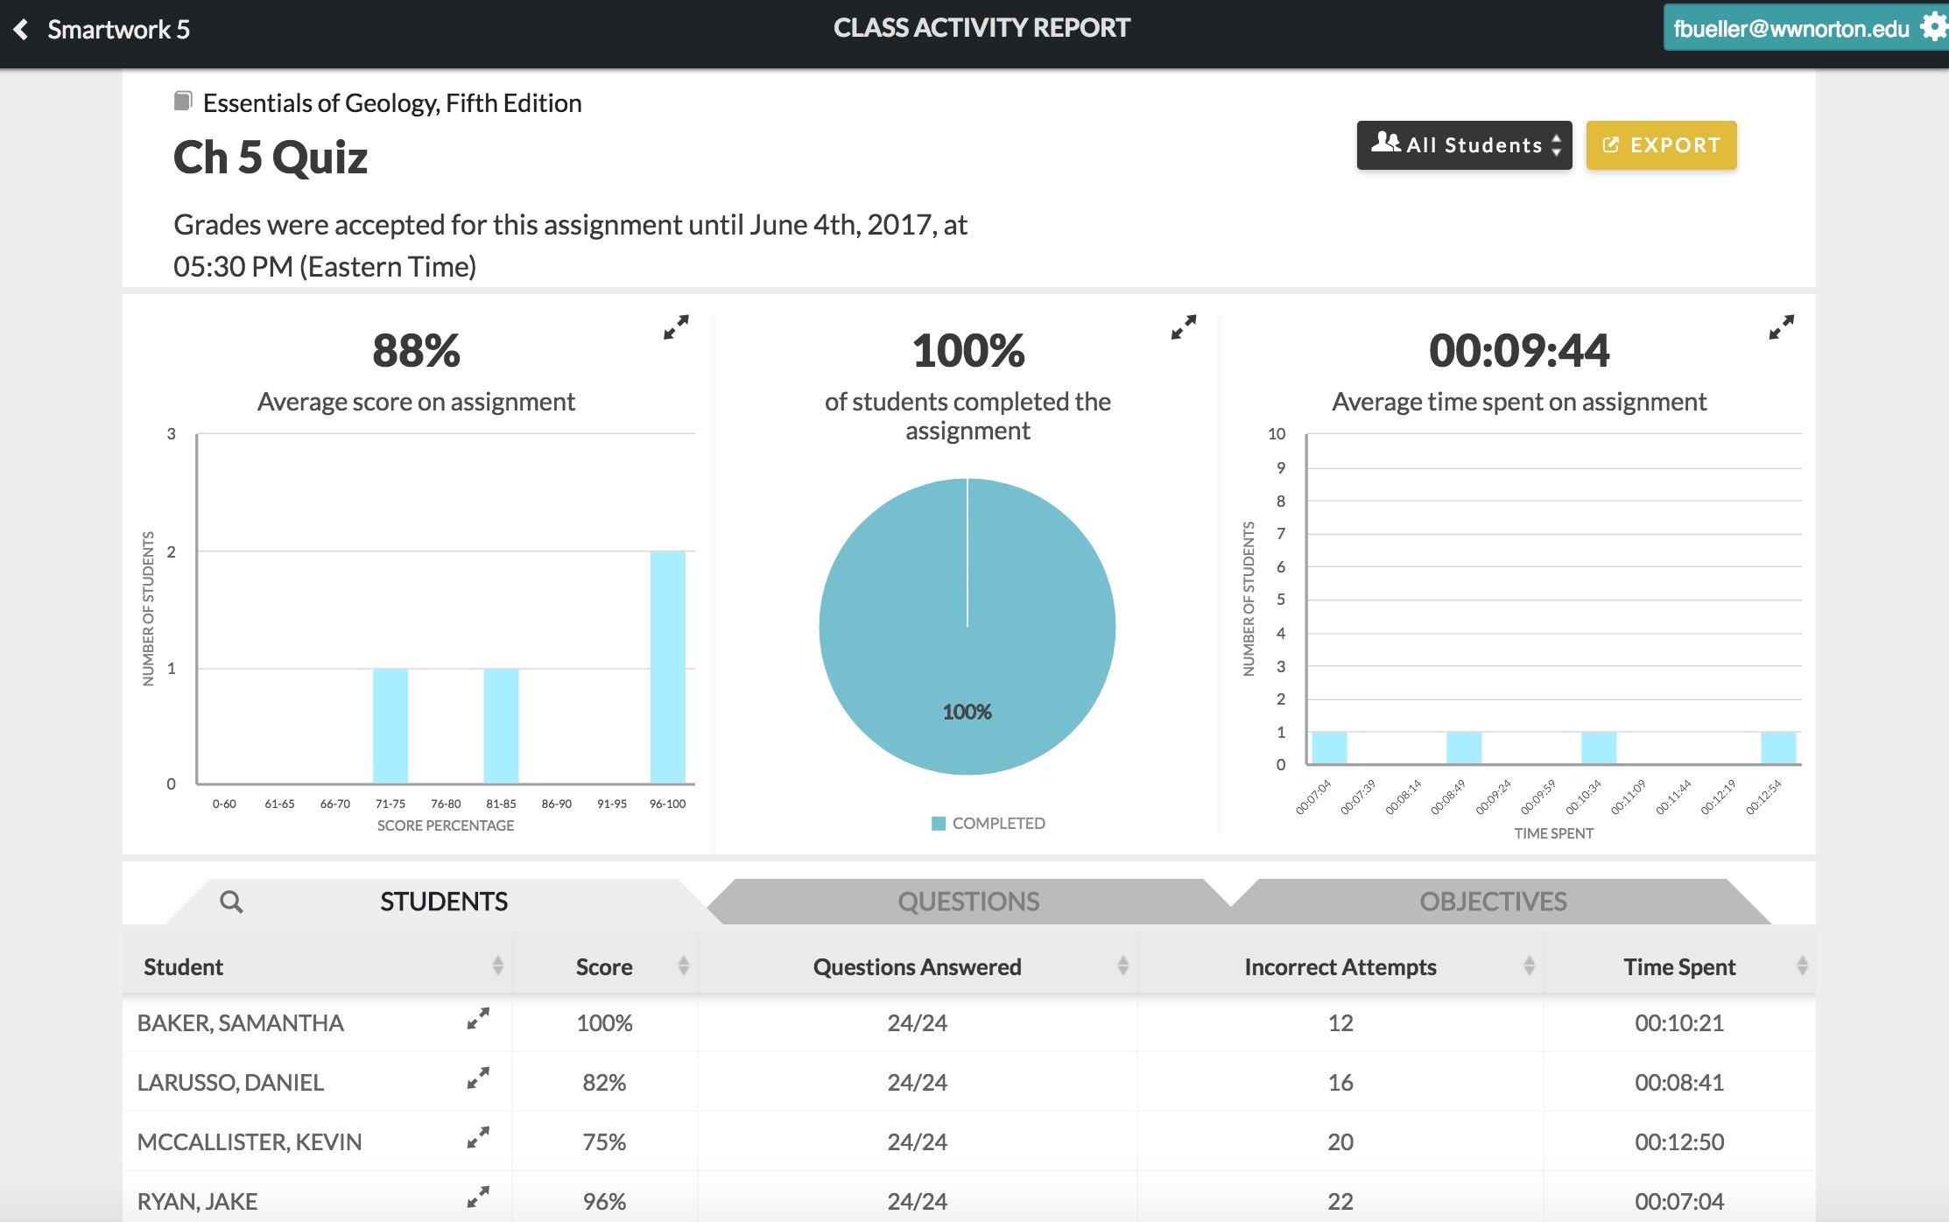
Task: Sort by Student column arrows
Action: coord(497,966)
